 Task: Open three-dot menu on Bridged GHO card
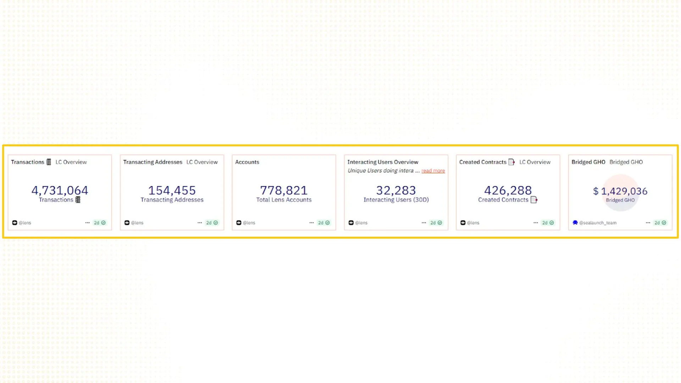648,223
